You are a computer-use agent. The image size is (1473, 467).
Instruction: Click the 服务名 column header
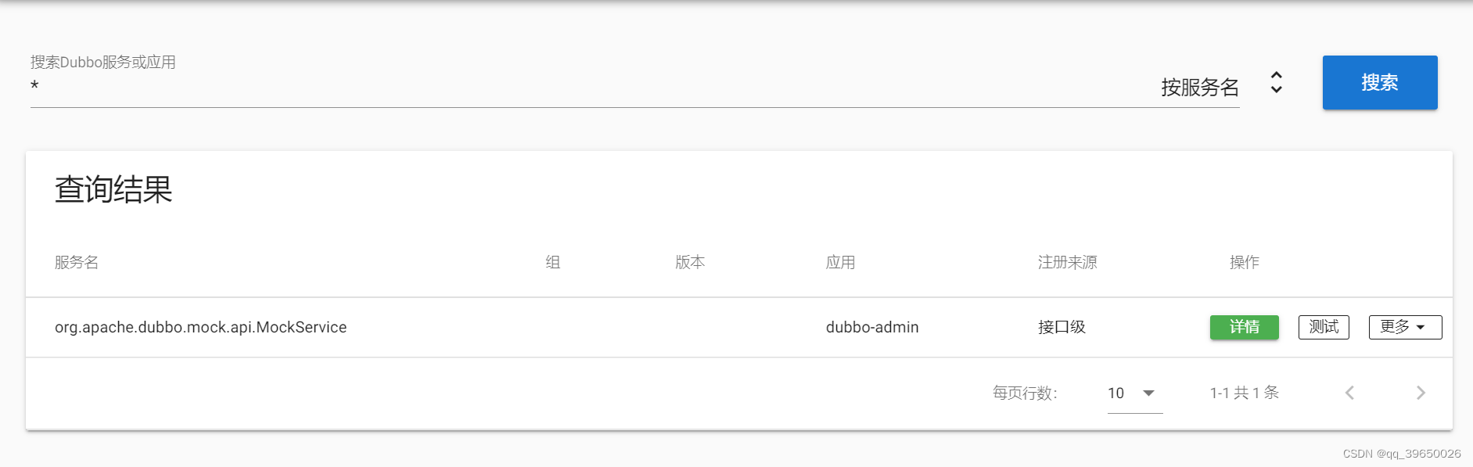pyautogui.click(x=76, y=262)
